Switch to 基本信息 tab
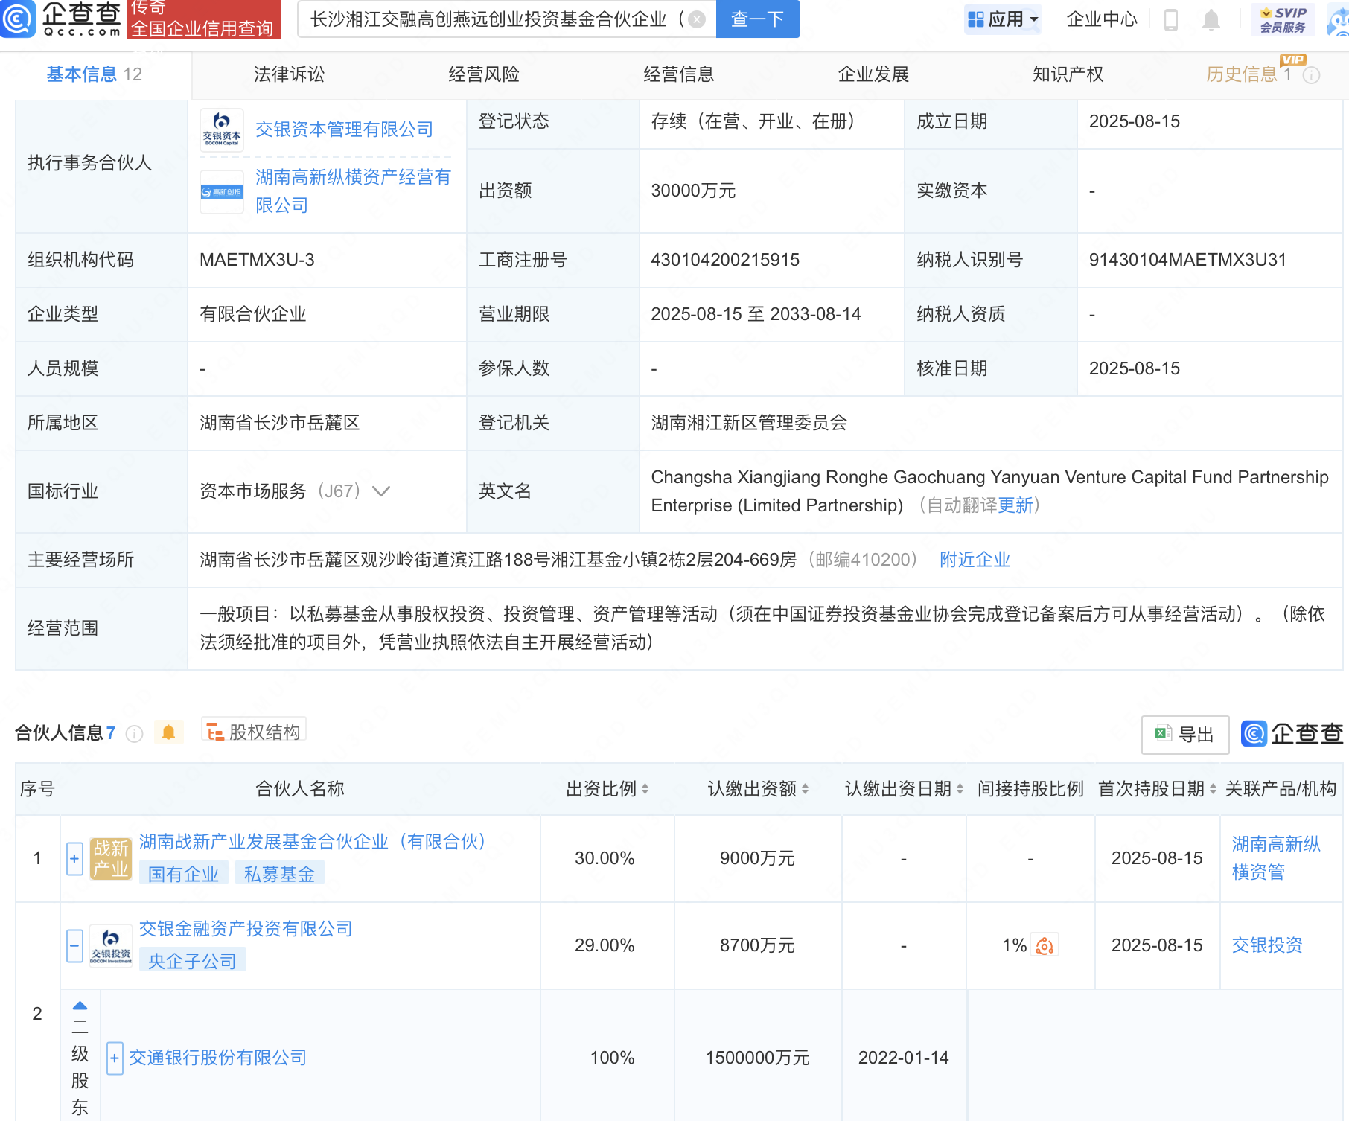Image resolution: width=1349 pixels, height=1121 pixels. 95,74
